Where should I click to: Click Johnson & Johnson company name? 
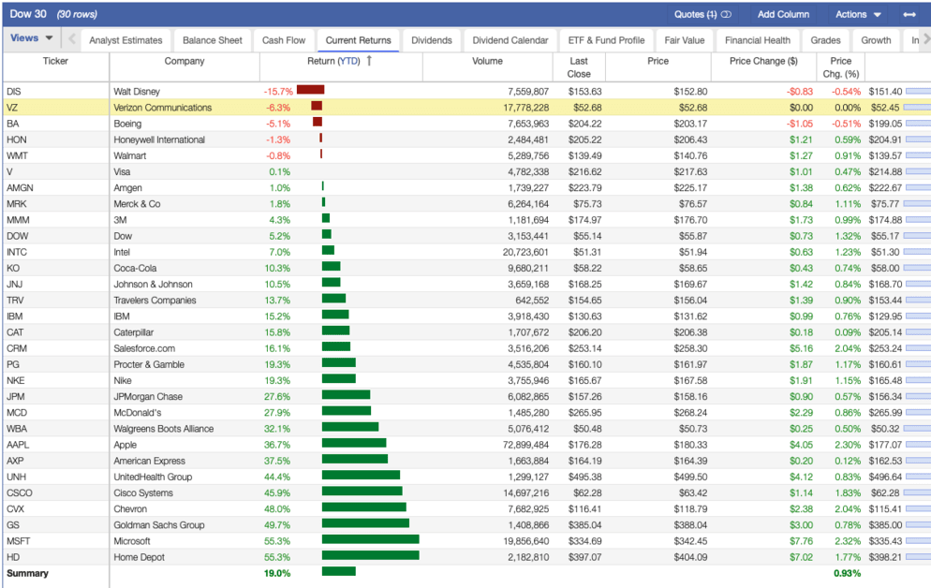[x=153, y=285]
